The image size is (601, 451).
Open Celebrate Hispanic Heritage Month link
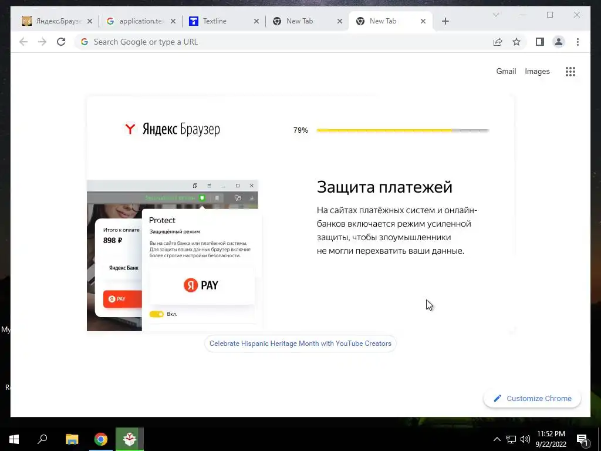(x=300, y=343)
